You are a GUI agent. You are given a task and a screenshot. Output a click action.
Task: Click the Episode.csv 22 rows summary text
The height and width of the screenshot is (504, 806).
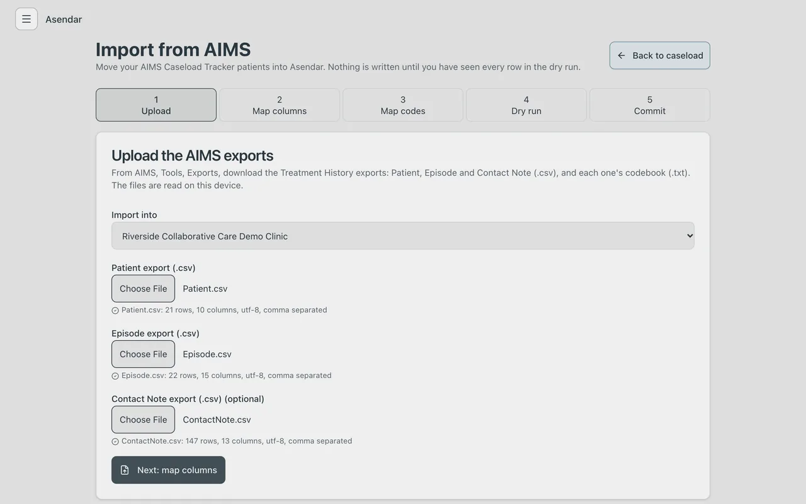(227, 375)
